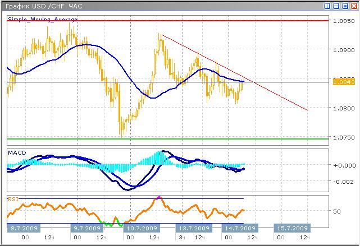360x246 pixels.
Task: Click the Simple_Moving_Average indicator label
Action: click(43, 20)
